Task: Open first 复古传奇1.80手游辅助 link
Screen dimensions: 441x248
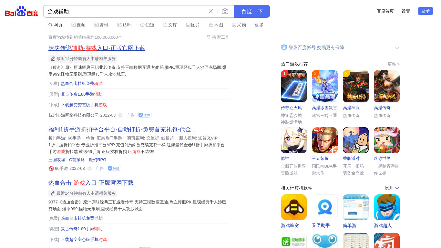Action: [82, 94]
